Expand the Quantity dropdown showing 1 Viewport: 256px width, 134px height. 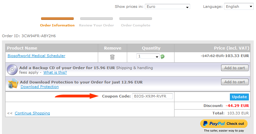(x=148, y=56)
